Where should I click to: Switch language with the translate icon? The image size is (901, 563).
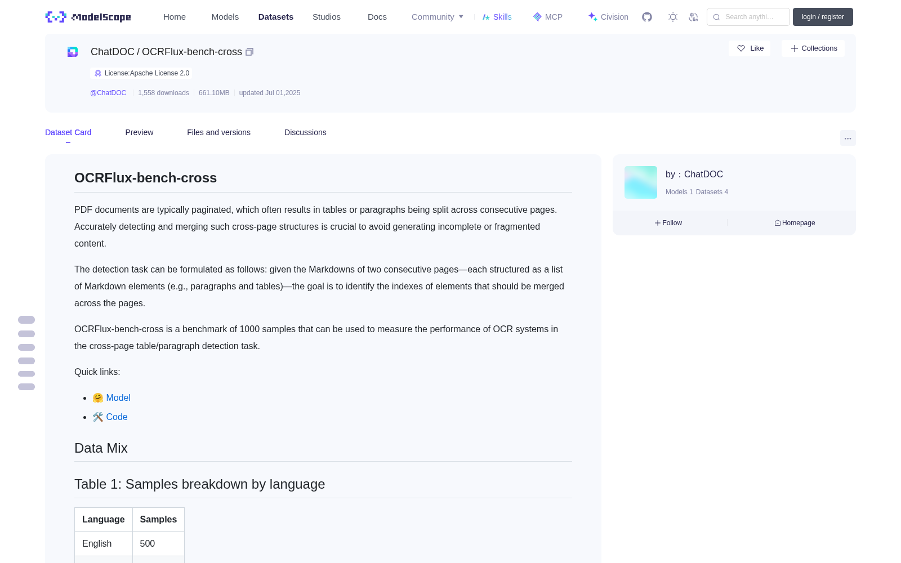click(x=694, y=17)
